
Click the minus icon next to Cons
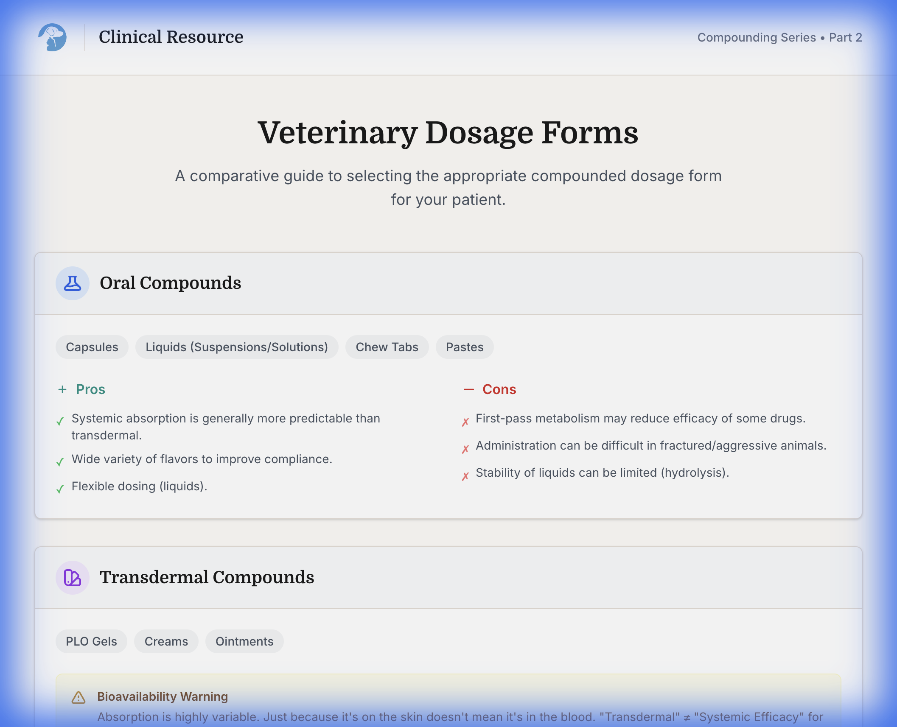pyautogui.click(x=468, y=389)
